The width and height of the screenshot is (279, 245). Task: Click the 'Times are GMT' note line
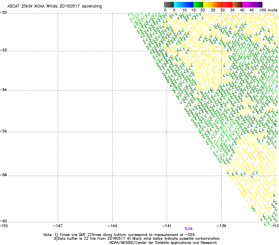click(x=119, y=235)
